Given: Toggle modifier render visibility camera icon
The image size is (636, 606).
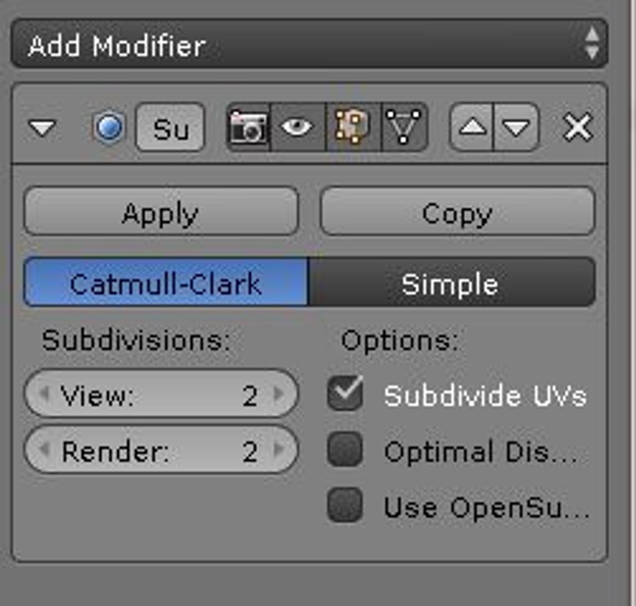Looking at the screenshot, I should [x=248, y=127].
